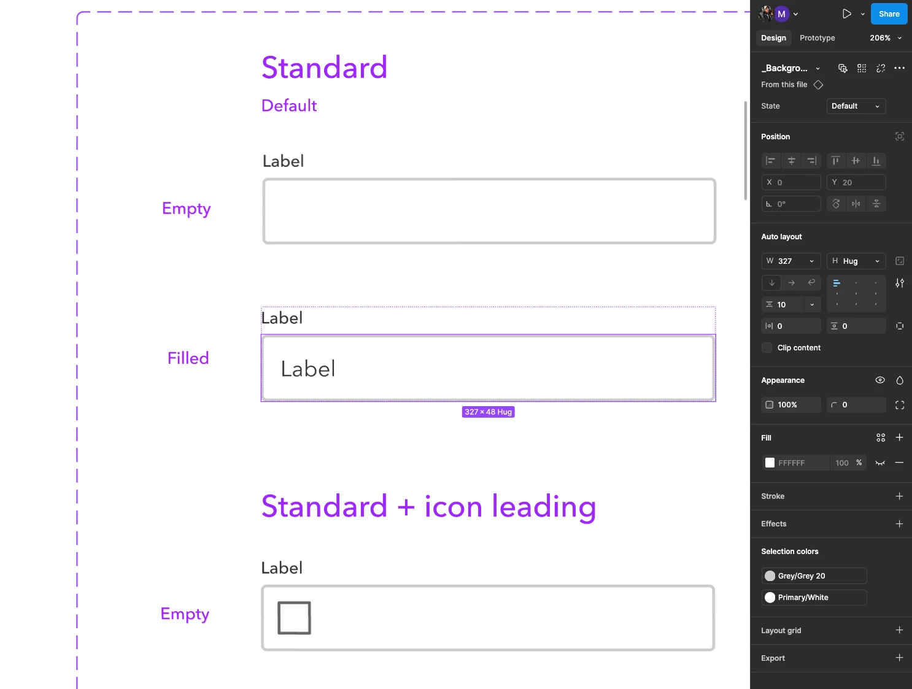
Task: Set auto layout direction to wrap
Action: [x=811, y=283]
